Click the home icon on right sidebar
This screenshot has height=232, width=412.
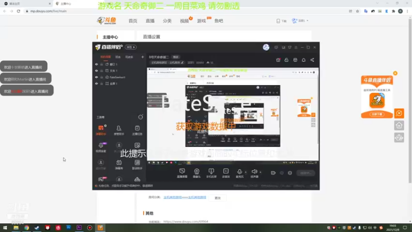click(x=399, y=125)
